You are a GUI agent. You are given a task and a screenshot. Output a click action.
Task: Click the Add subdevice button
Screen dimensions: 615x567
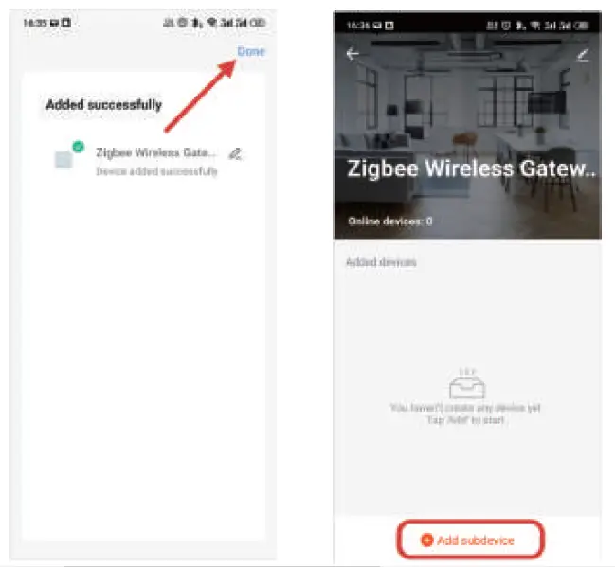tap(471, 540)
